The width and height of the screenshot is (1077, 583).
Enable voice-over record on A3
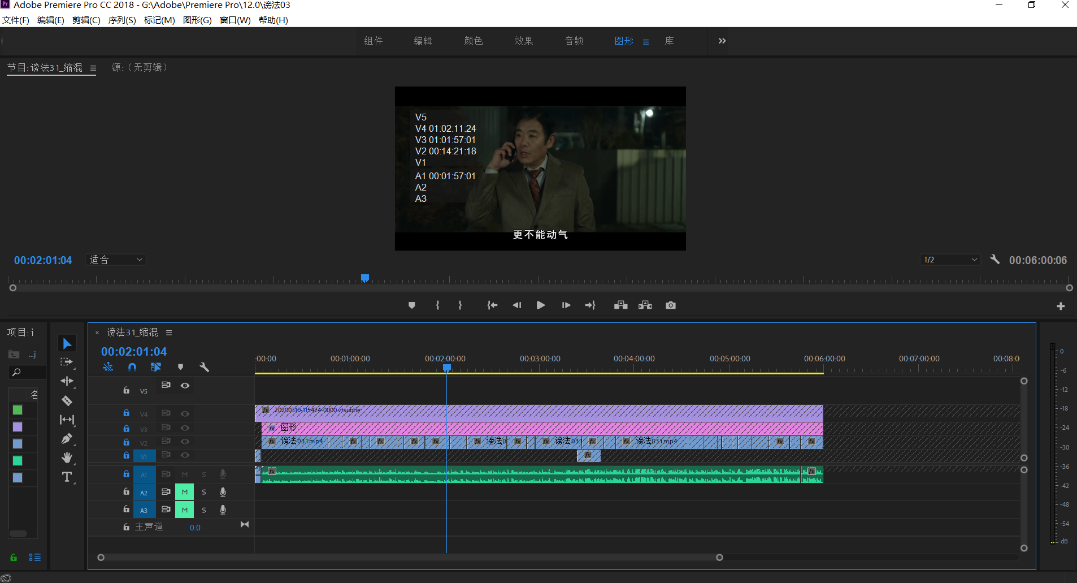point(223,510)
